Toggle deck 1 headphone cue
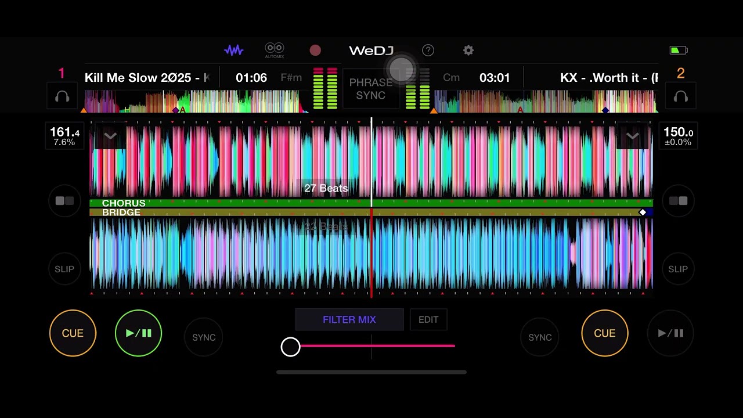 point(62,97)
